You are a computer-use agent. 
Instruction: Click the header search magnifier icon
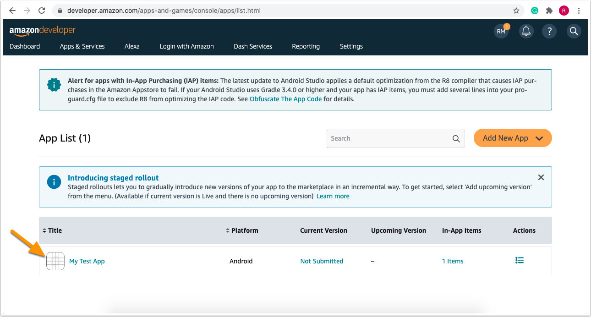coord(574,31)
